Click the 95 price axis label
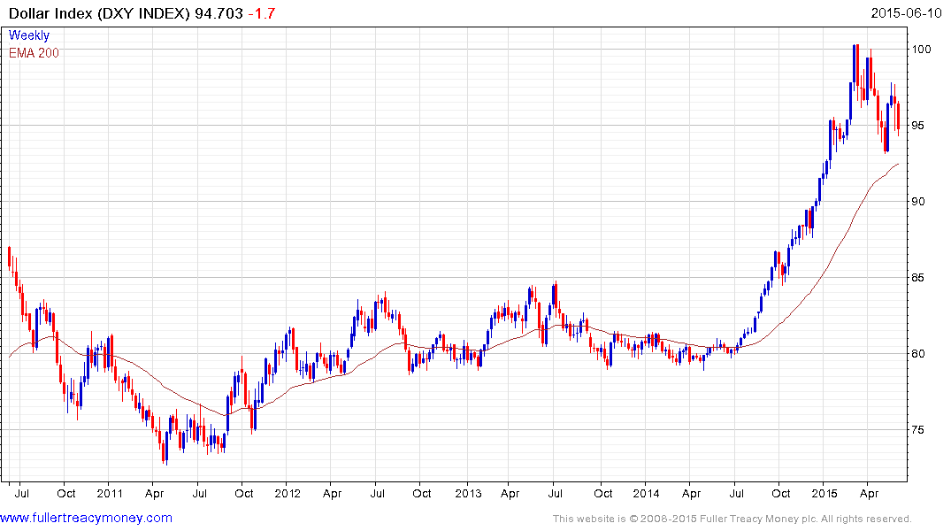Screen dimensions: 951x531 pyautogui.click(x=918, y=126)
